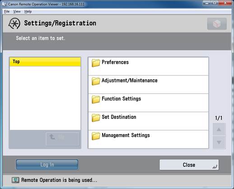Click the Function Settings folder icon

coord(96,99)
